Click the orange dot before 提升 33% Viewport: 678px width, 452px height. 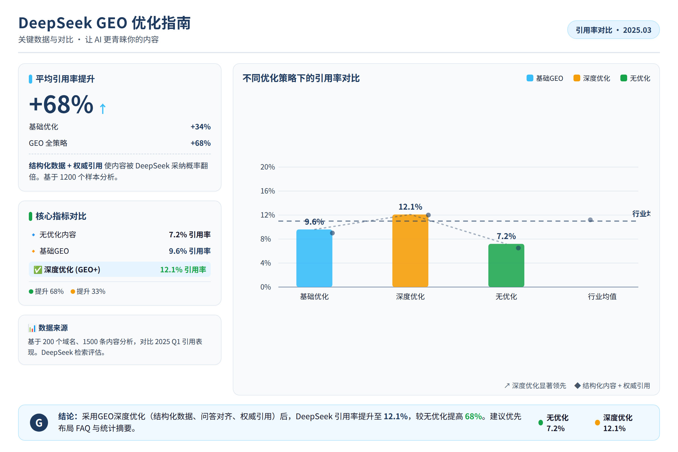[x=73, y=292]
